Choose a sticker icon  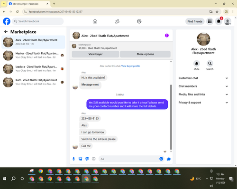click(x=87, y=159)
